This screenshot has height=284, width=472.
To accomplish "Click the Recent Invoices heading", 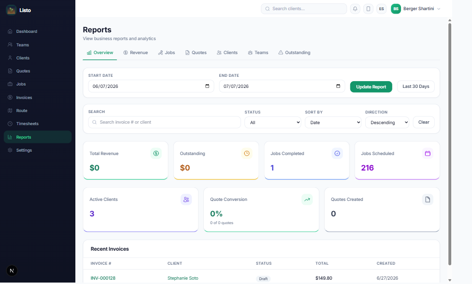I will pyautogui.click(x=110, y=249).
